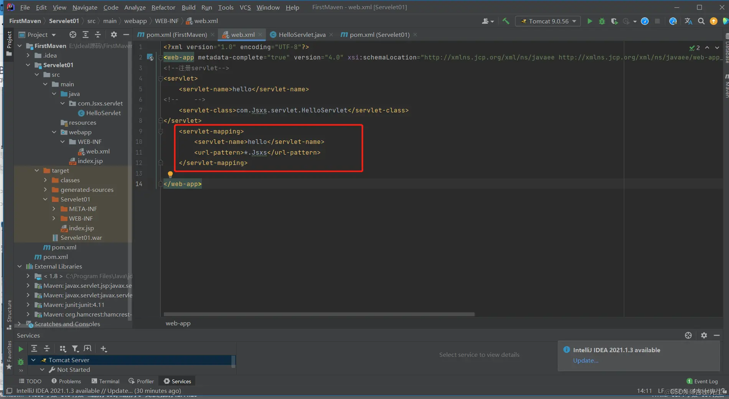
Task: Expand the Scratches and Consoles node
Action: point(20,324)
